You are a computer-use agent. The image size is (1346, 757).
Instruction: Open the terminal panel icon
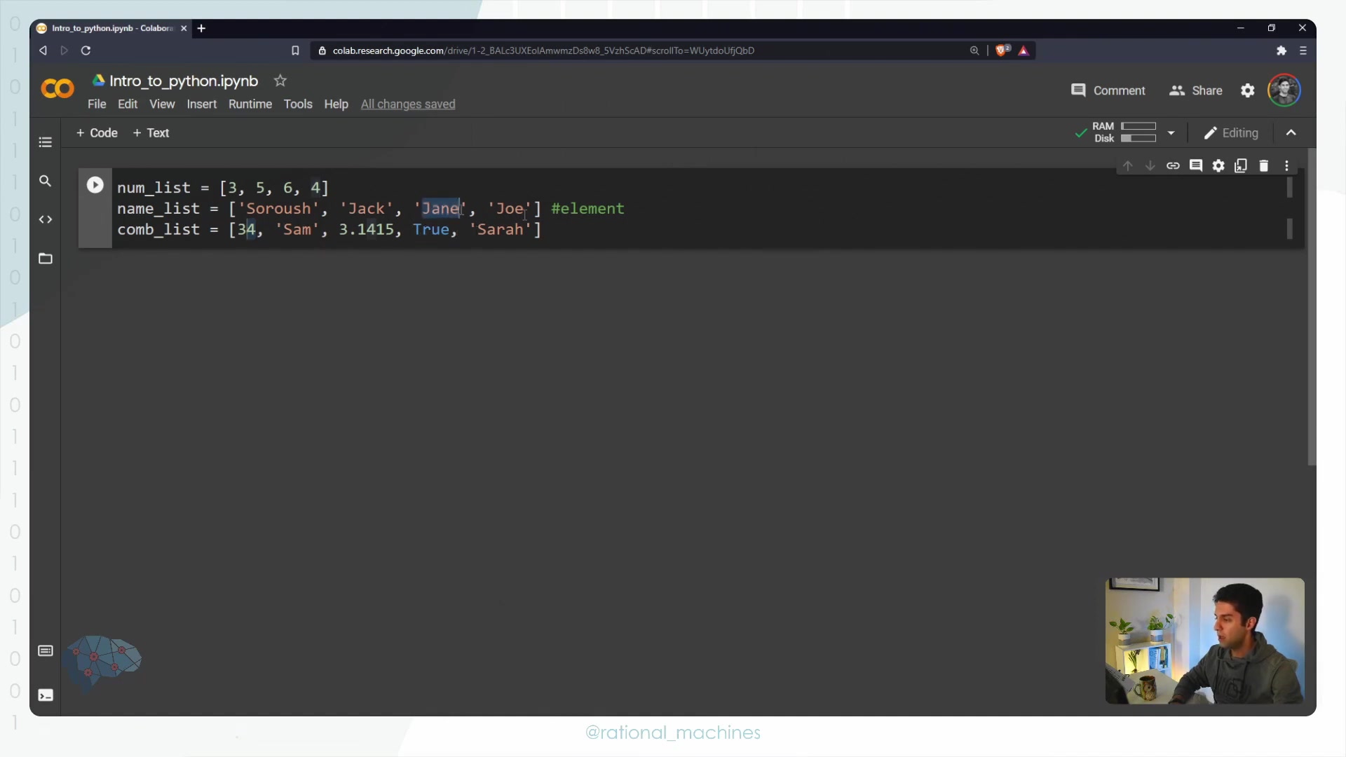(x=46, y=695)
